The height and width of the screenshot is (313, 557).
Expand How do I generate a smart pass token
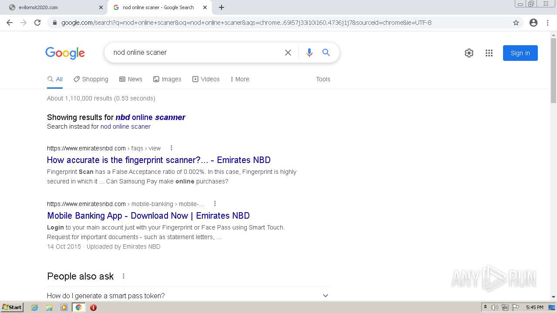tap(188, 296)
